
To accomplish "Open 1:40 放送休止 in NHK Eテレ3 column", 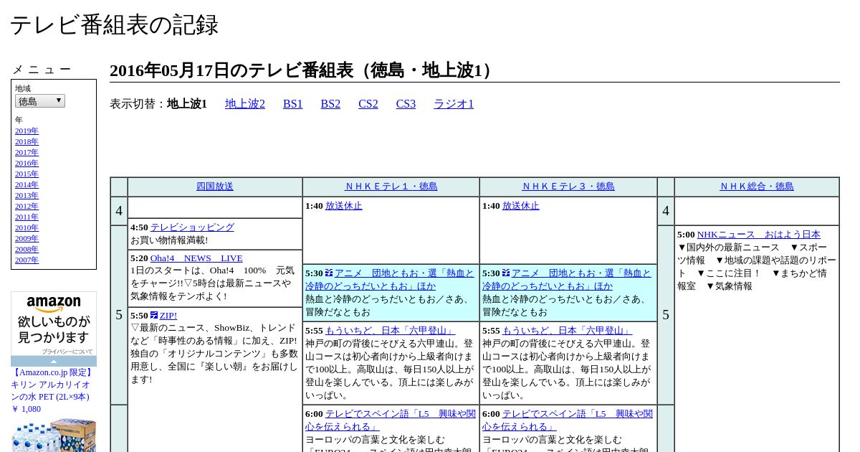I will (x=521, y=206).
